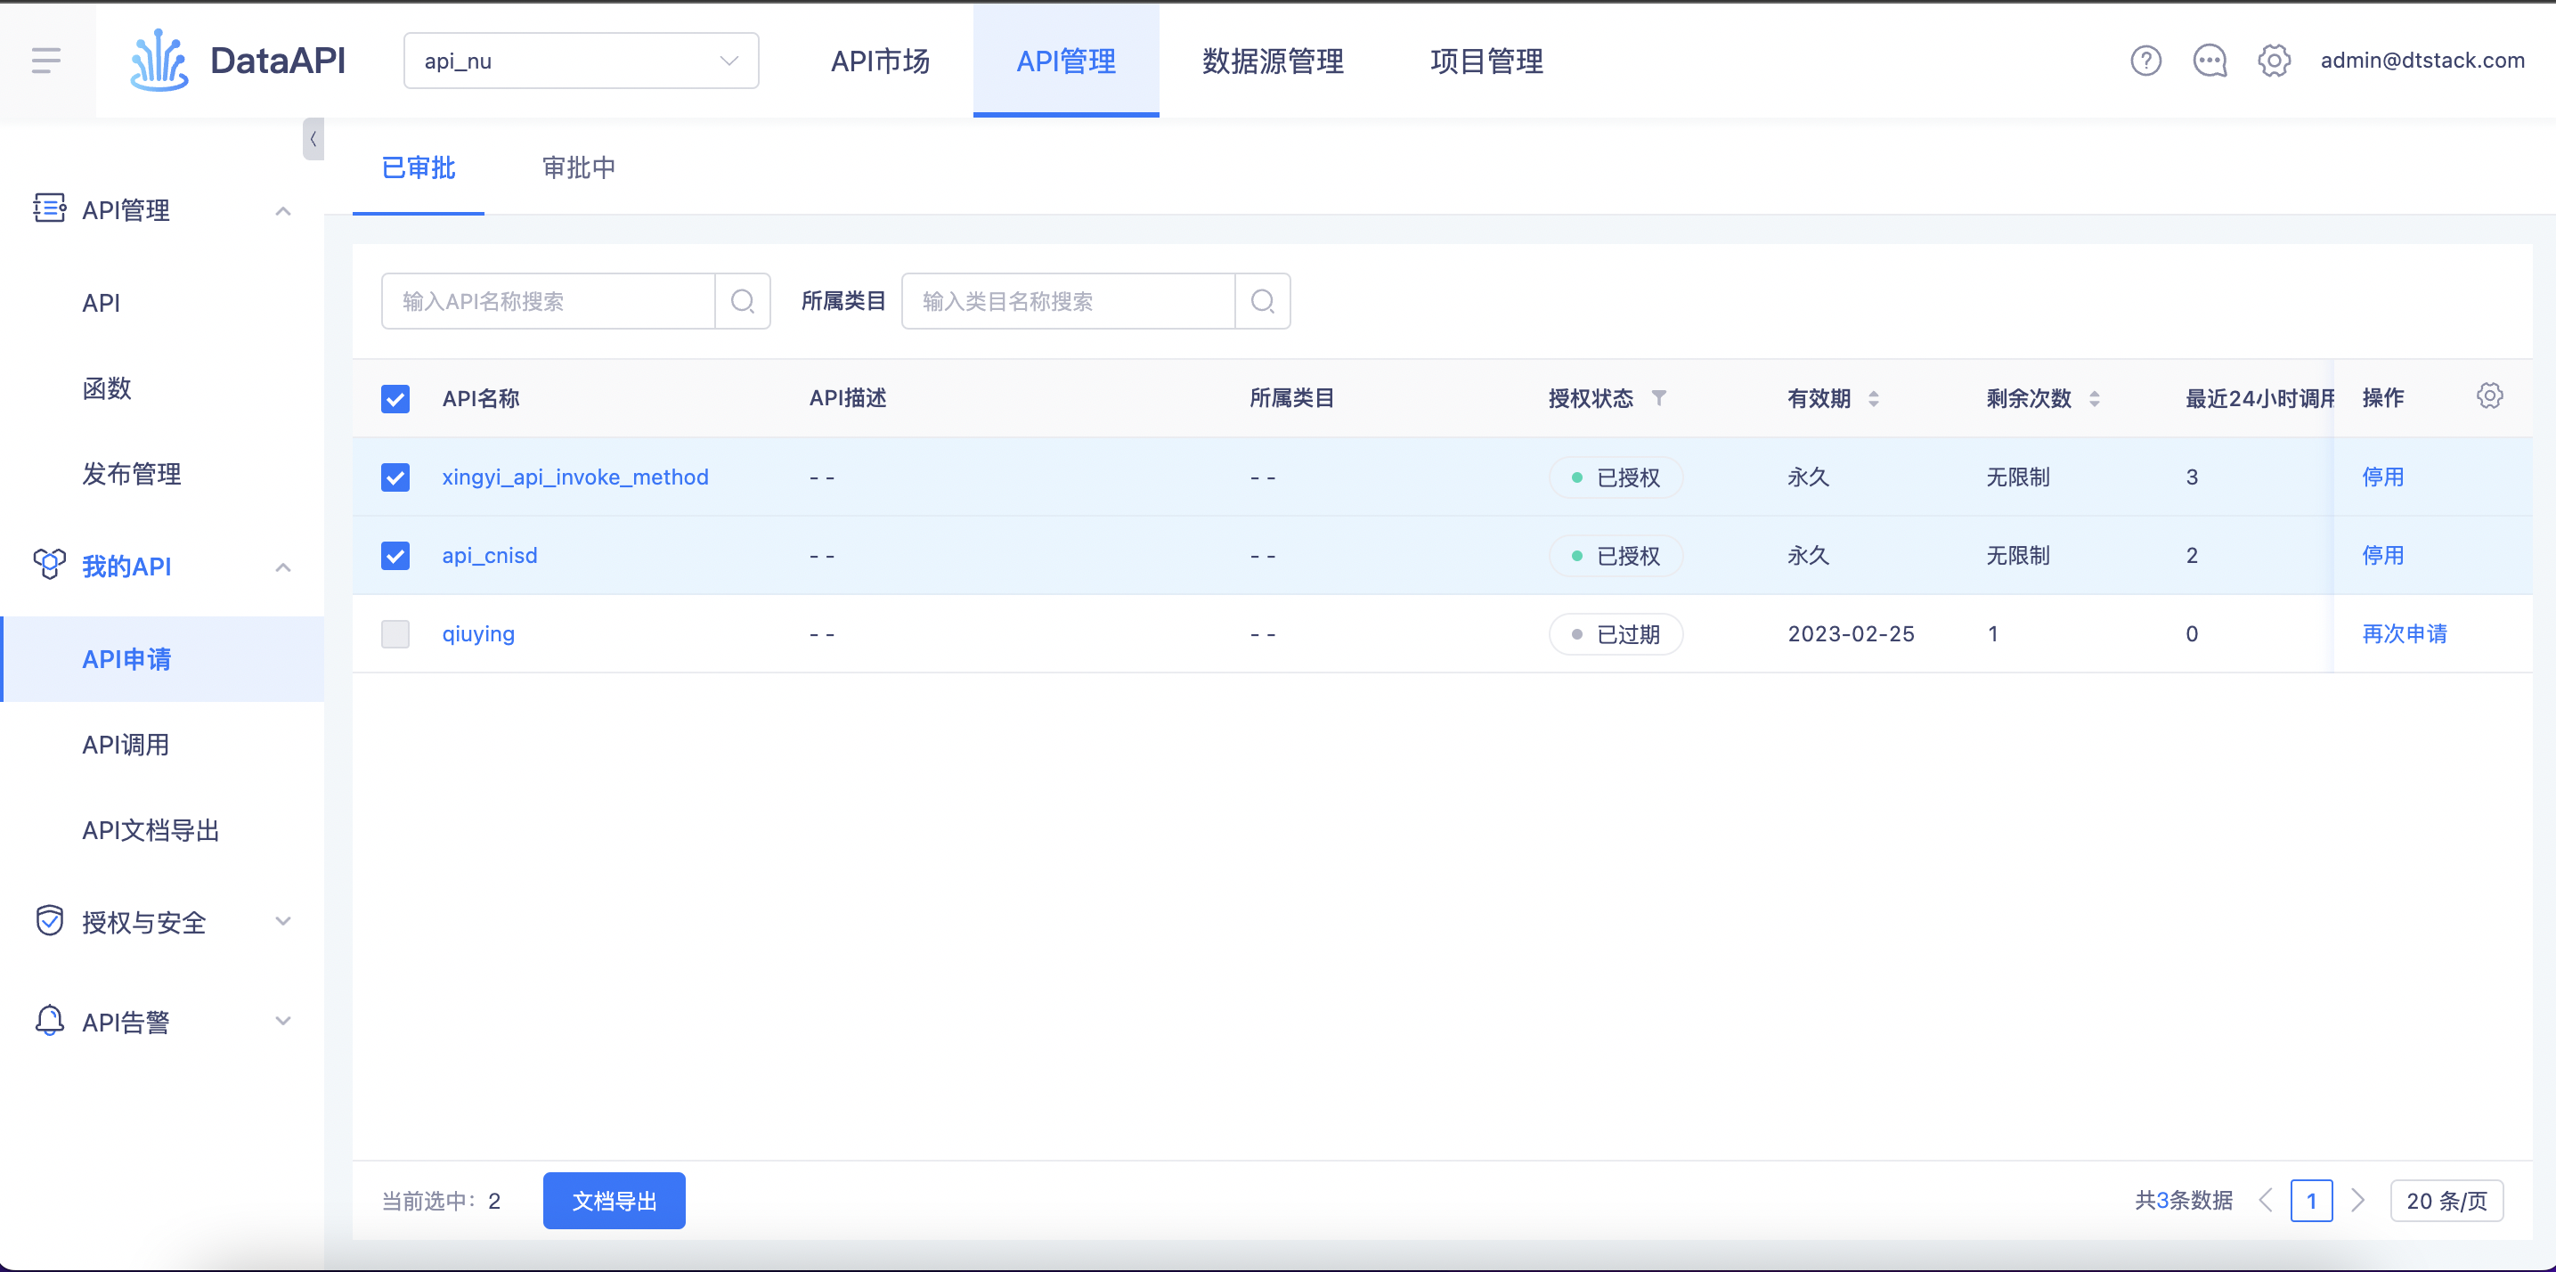Sort by the remaining count column
The width and height of the screenshot is (2556, 1272).
point(2095,399)
